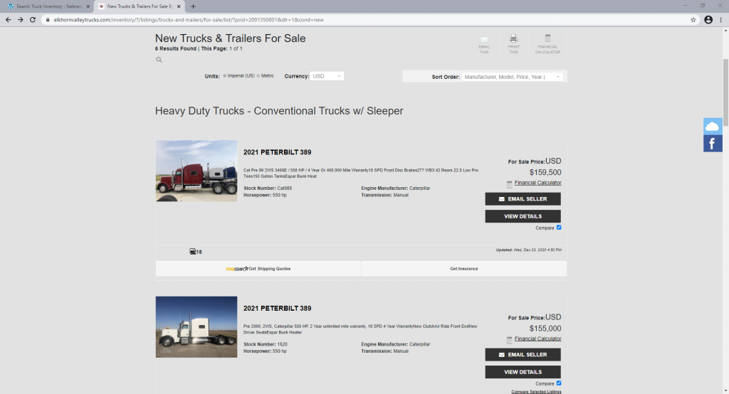Click the $155,000 price text
The height and width of the screenshot is (394, 729).
tap(545, 329)
